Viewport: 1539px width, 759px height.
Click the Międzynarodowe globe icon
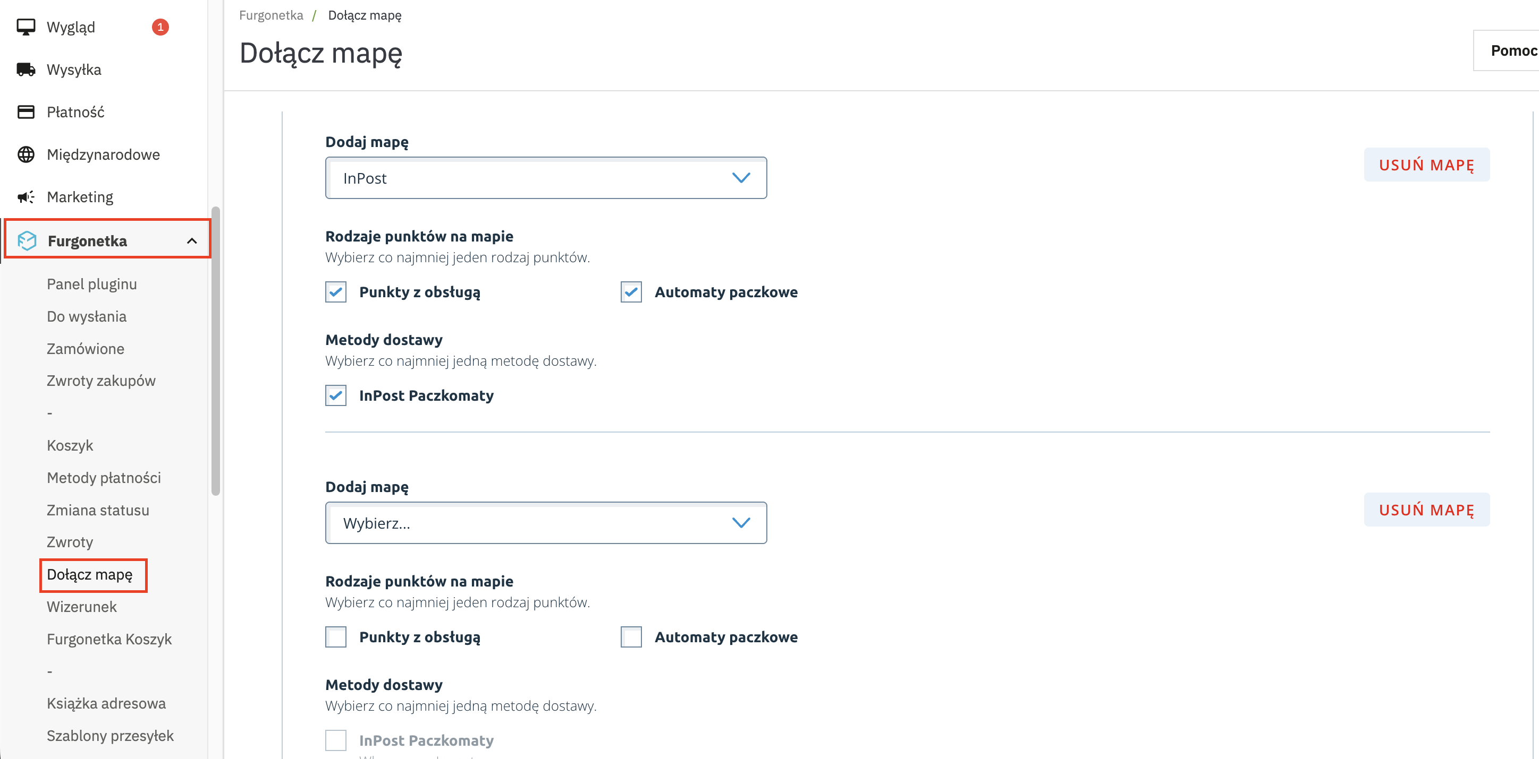click(26, 154)
